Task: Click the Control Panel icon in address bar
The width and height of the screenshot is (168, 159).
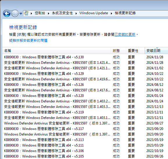Action: (x=26, y=13)
